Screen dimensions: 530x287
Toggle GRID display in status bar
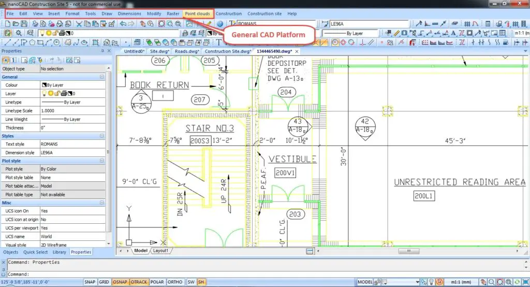click(104, 282)
